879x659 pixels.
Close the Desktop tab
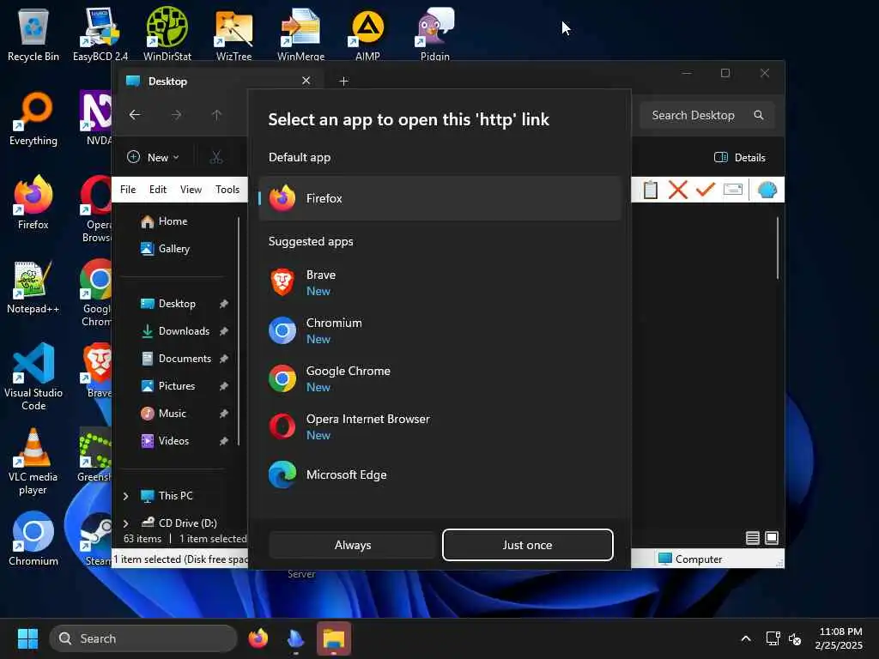306,81
